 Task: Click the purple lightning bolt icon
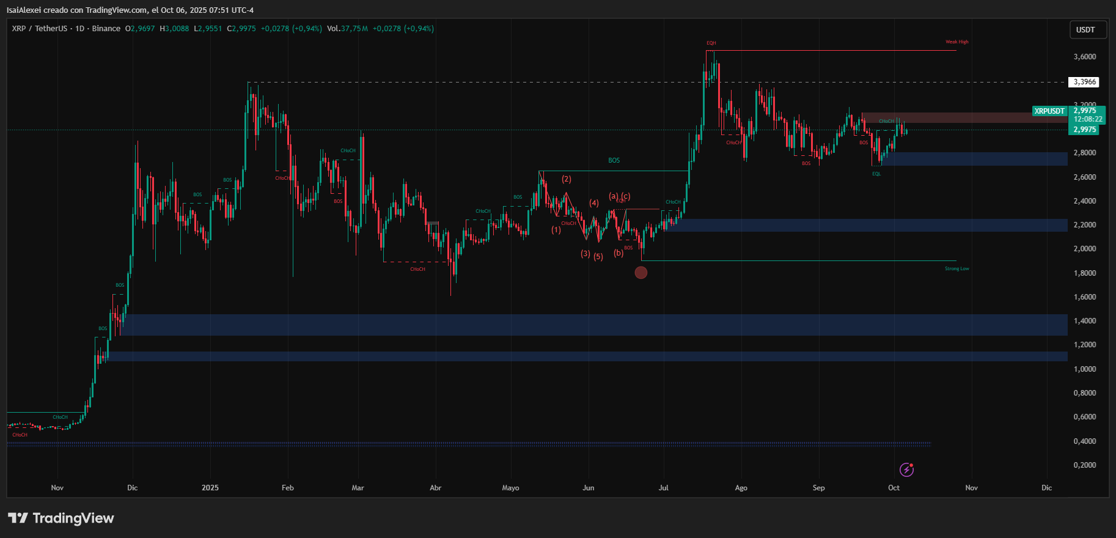tap(906, 470)
